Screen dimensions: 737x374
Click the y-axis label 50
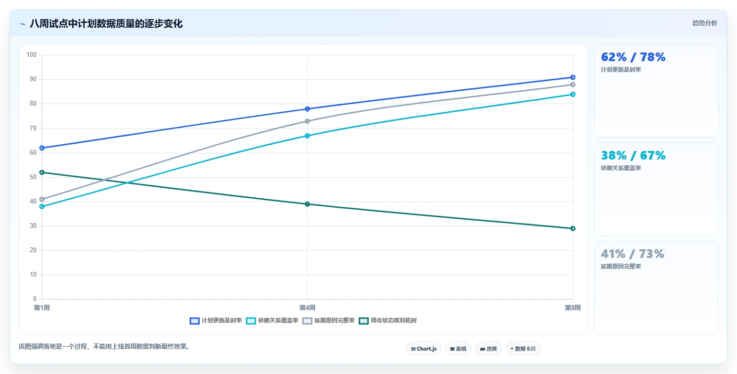(x=33, y=177)
